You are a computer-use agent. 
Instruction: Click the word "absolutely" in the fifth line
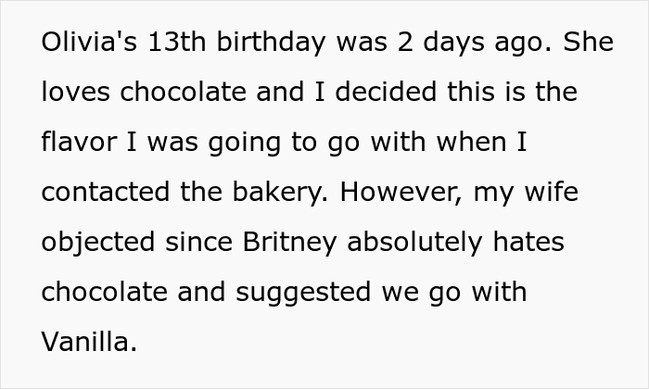pyautogui.click(x=414, y=244)
